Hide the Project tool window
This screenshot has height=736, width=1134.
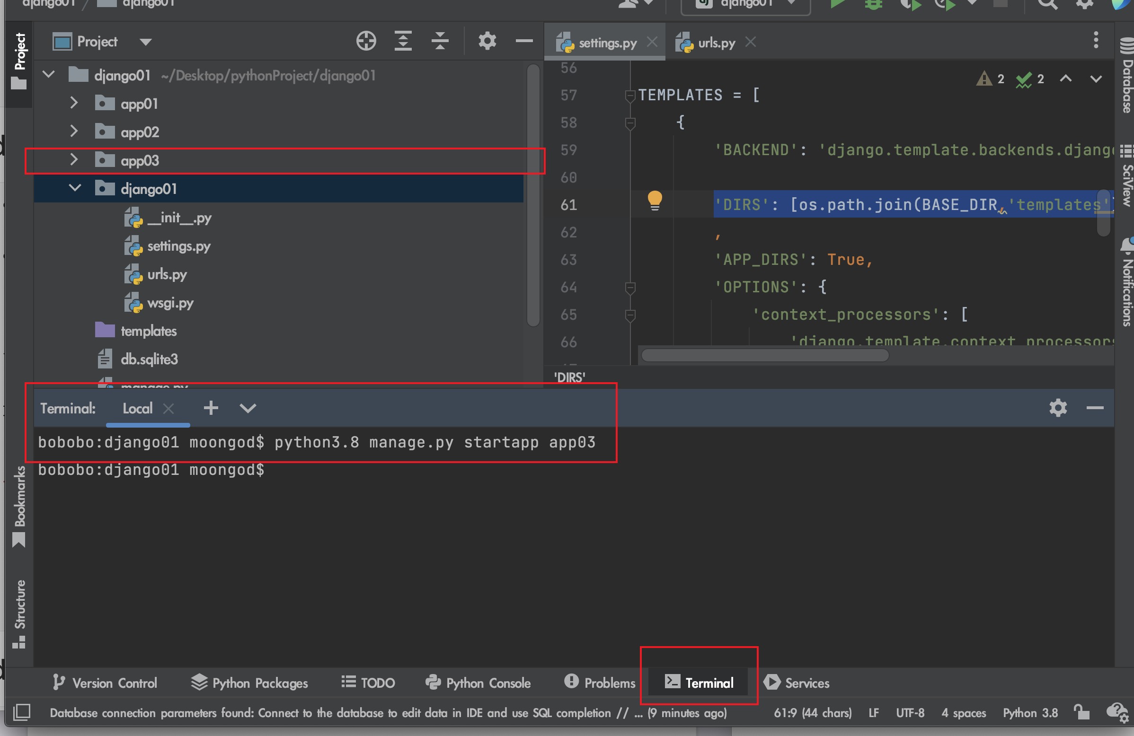coord(524,41)
